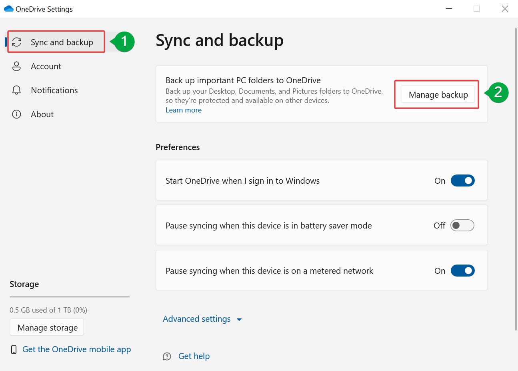Follow the Get the OneDrive mobile app link
Image resolution: width=518 pixels, height=371 pixels.
pyautogui.click(x=76, y=349)
